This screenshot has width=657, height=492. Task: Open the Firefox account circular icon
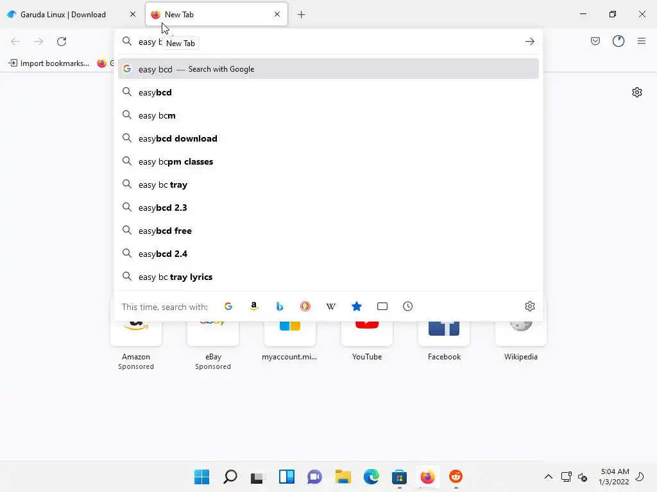pos(619,41)
